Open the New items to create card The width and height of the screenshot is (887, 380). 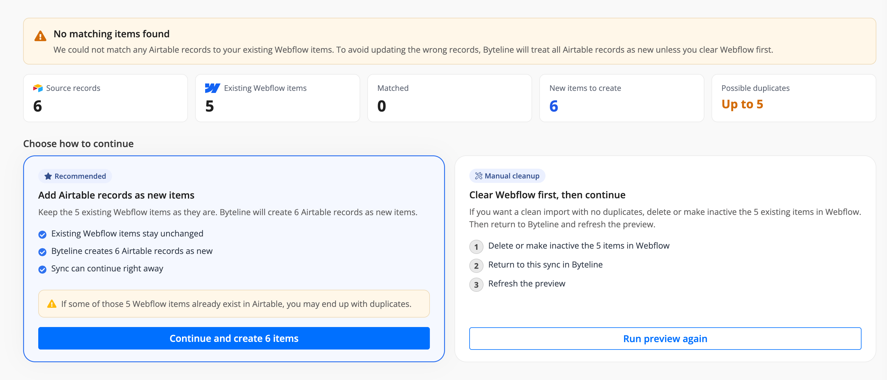coord(621,98)
